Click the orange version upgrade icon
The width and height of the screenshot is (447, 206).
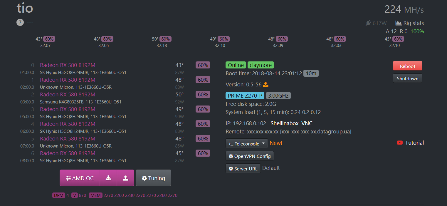click(x=265, y=85)
